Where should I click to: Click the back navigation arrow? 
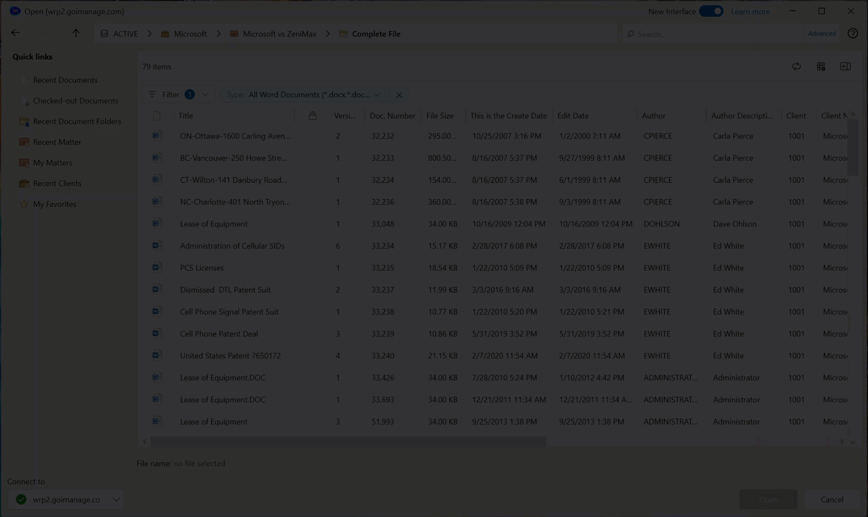(x=15, y=33)
